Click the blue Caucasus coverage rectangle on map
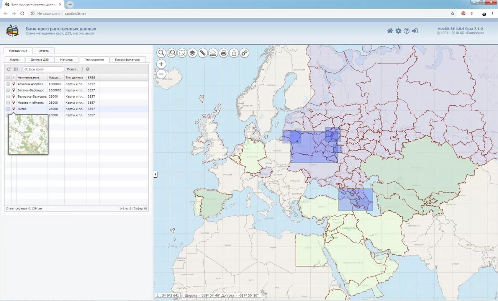Screen dimensions: 498x301 pyautogui.click(x=355, y=199)
